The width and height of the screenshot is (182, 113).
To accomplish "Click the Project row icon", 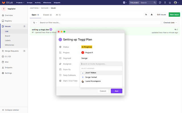I will (60, 53).
